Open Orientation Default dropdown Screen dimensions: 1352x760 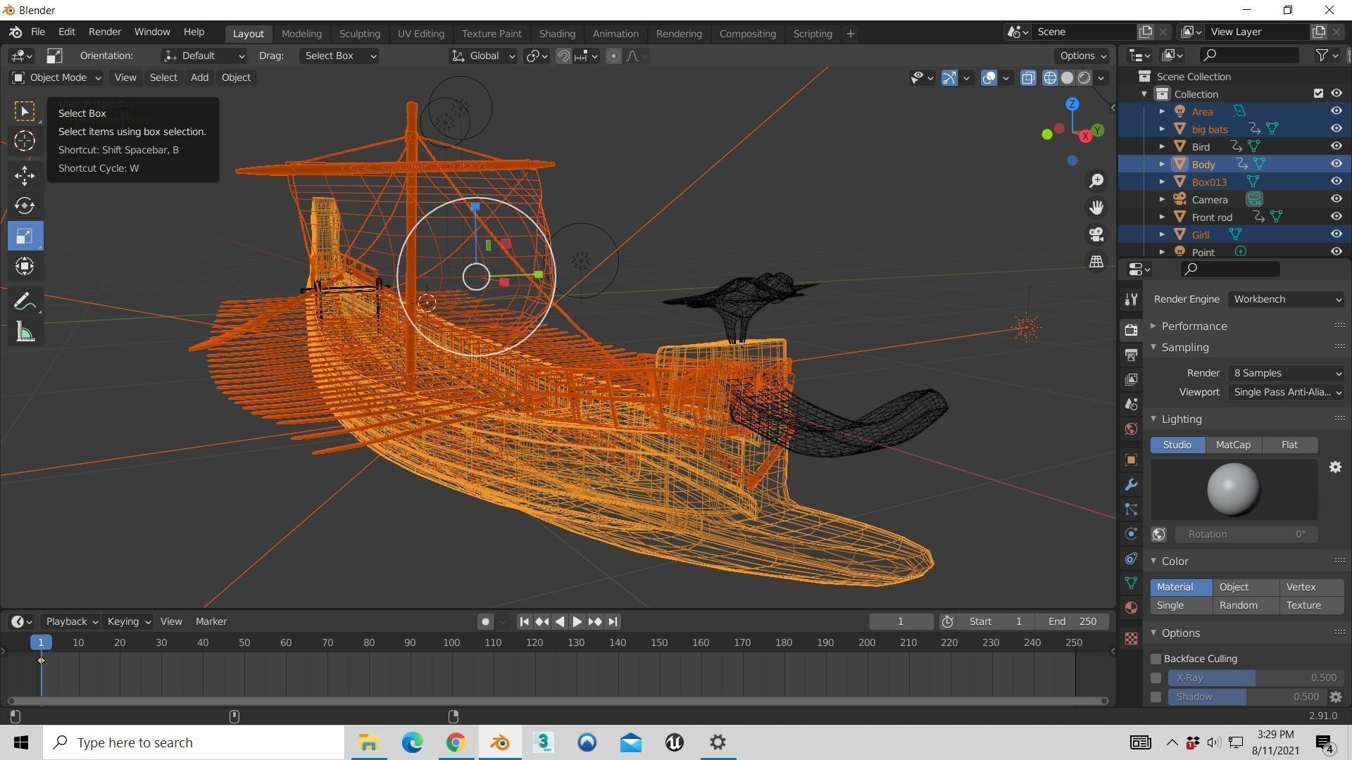point(204,56)
